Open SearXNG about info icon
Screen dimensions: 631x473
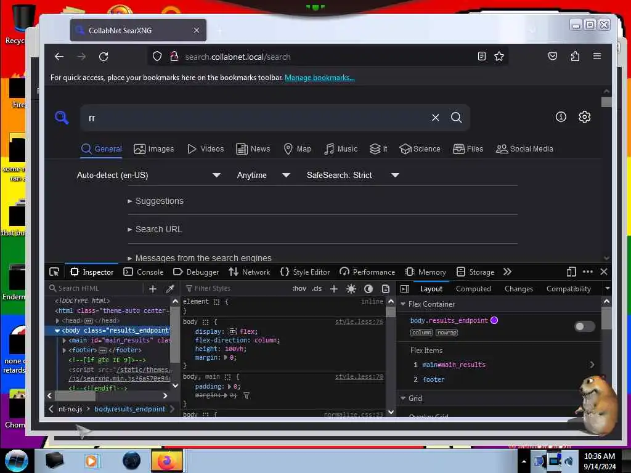pos(561,116)
